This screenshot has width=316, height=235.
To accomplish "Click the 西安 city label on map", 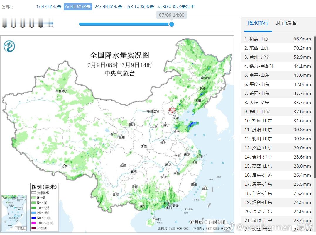I will point(144,147).
